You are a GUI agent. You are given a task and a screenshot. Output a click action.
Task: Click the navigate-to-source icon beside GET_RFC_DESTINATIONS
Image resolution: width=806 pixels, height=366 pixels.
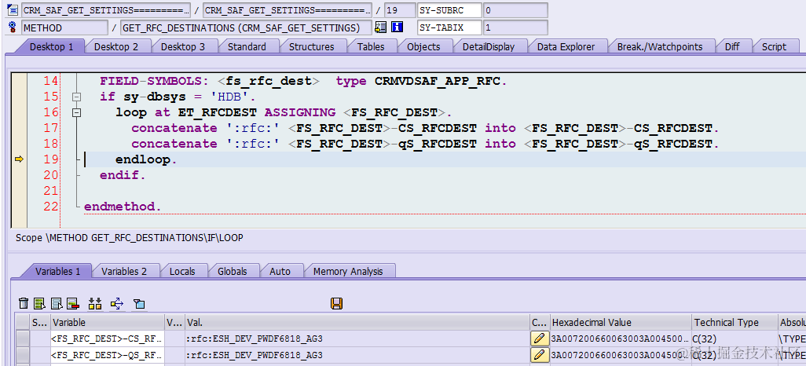pyautogui.click(x=380, y=27)
